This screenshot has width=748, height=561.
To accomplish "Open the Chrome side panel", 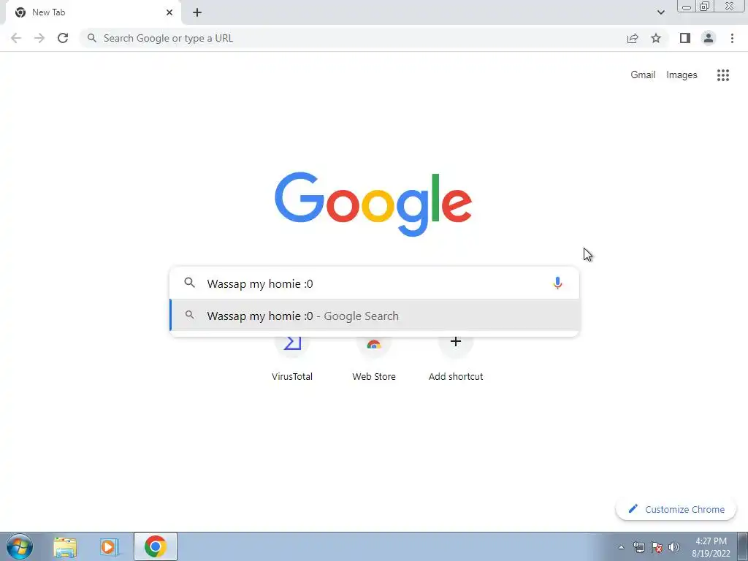I will pos(685,38).
